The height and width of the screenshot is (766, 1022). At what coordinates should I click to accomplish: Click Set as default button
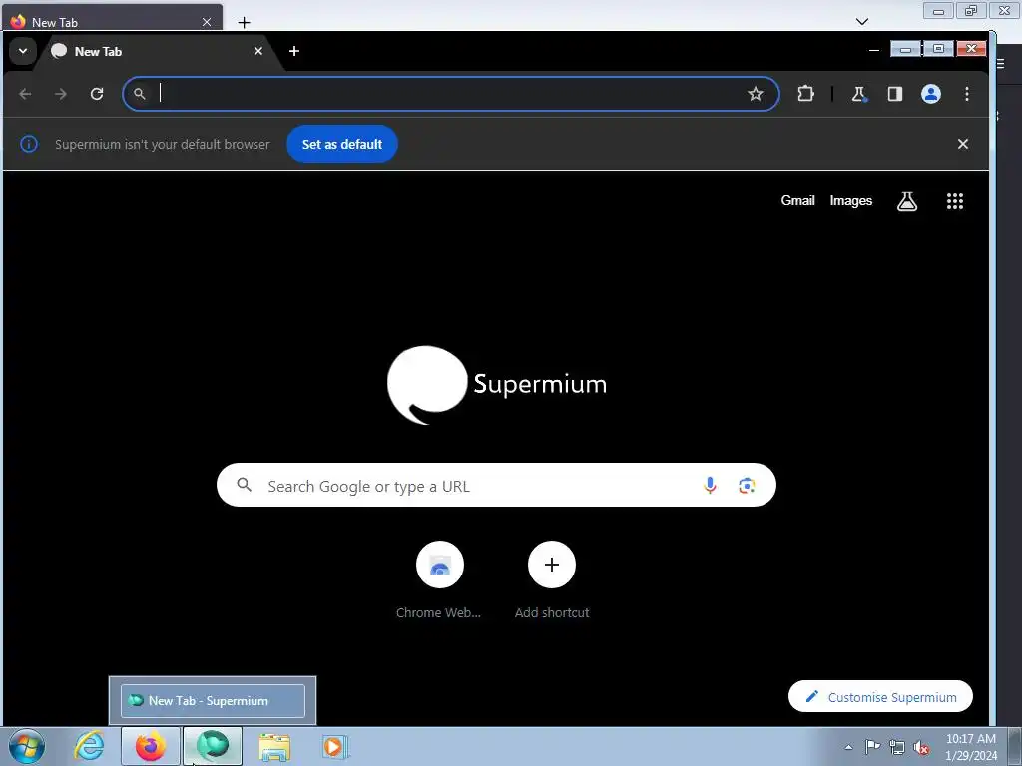[342, 144]
